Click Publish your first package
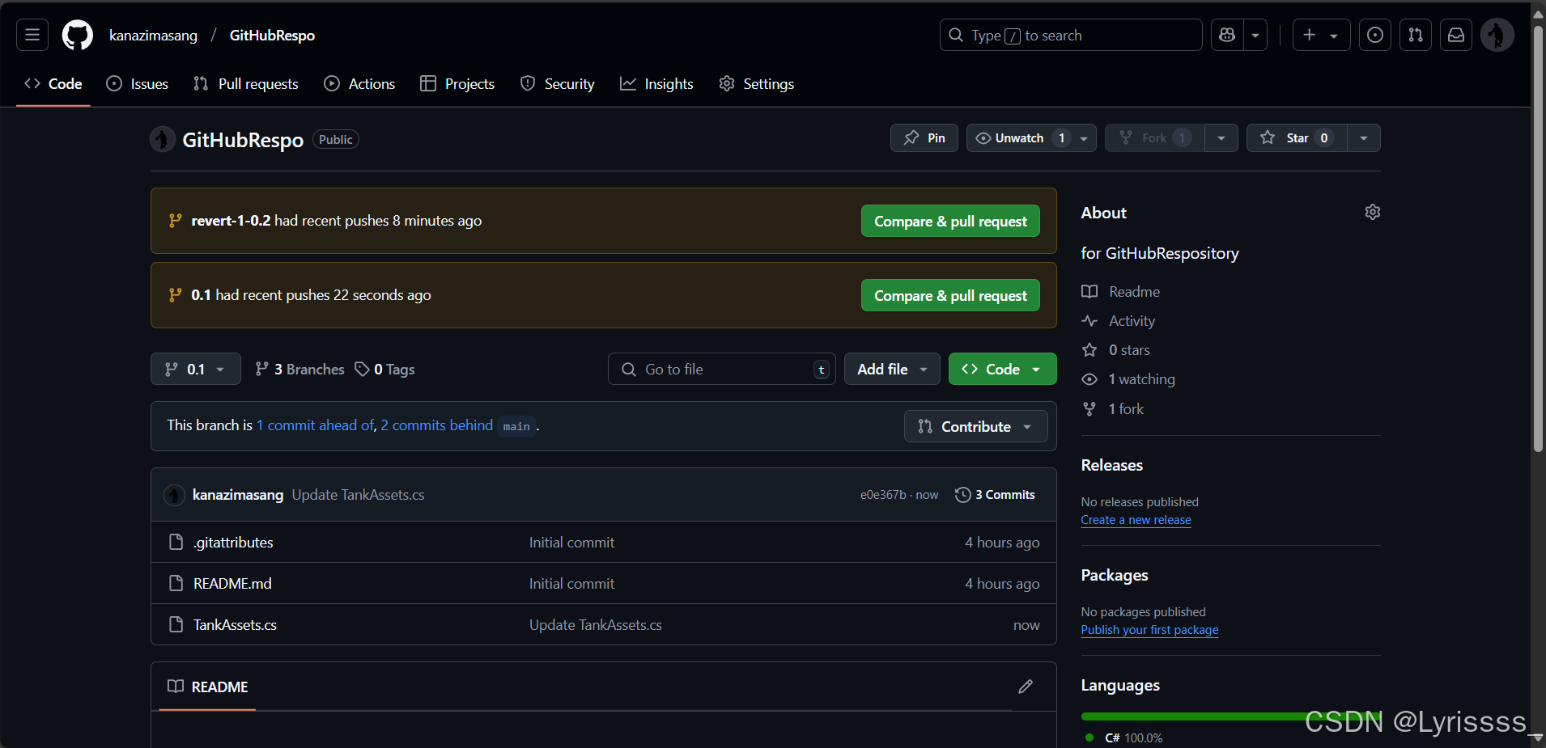This screenshot has width=1546, height=748. pos(1149,630)
